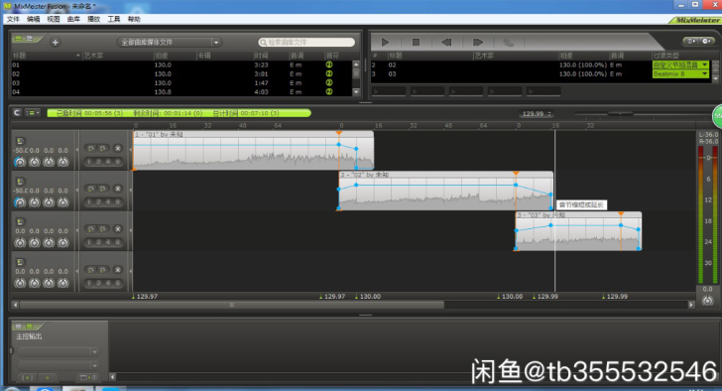
Task: Open transition type dropdown for playlist track 02
Action: (x=680, y=65)
